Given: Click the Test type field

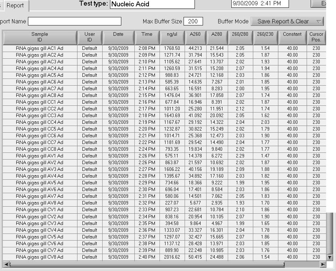Looking at the screenshot, I should pyautogui.click(x=152, y=4).
